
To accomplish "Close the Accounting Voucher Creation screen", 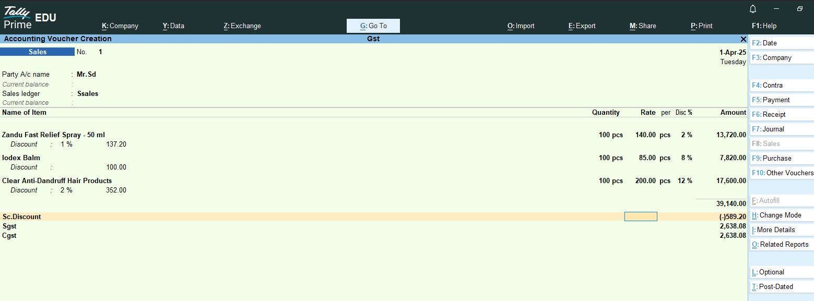I will 744,39.
